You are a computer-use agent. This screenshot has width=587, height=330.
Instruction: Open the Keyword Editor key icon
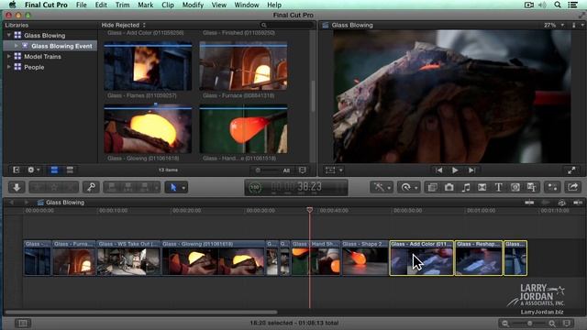click(91, 187)
